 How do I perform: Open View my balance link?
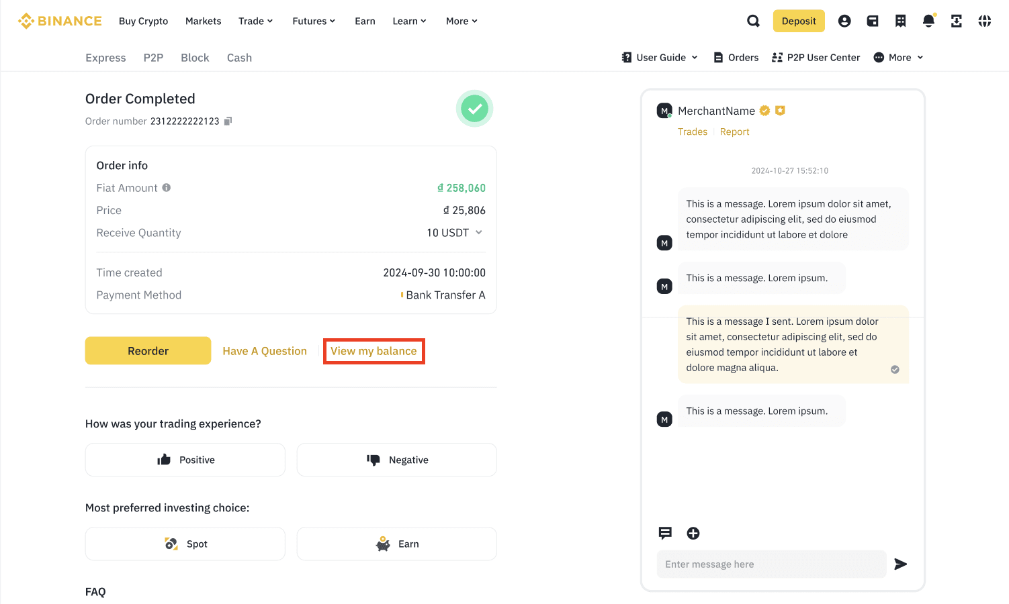tap(374, 351)
